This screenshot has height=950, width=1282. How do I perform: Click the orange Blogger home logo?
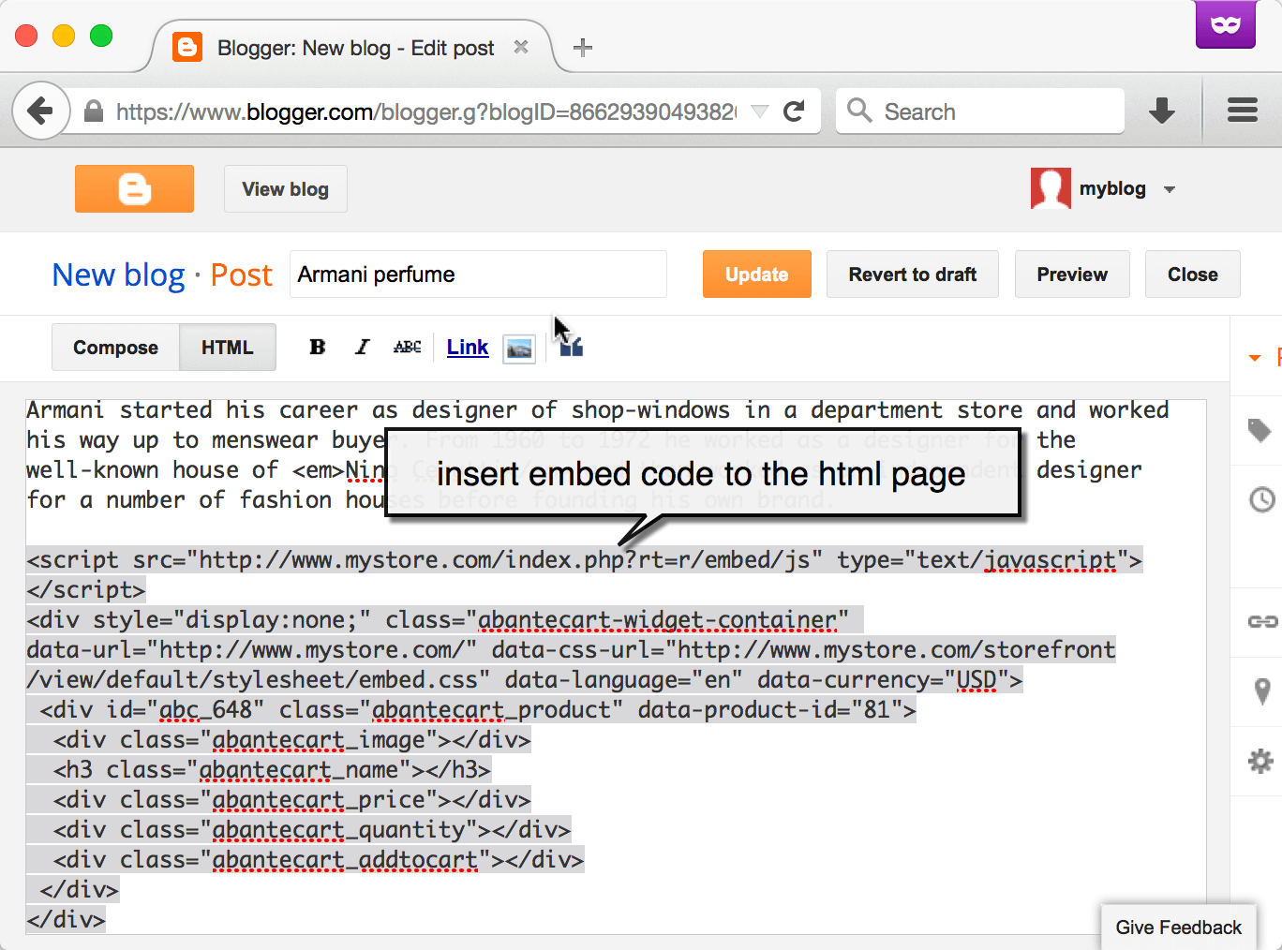pos(134,188)
